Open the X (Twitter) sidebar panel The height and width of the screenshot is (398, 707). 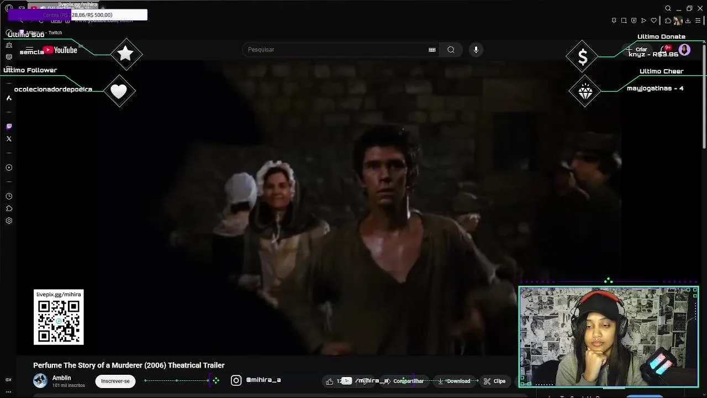(x=9, y=139)
